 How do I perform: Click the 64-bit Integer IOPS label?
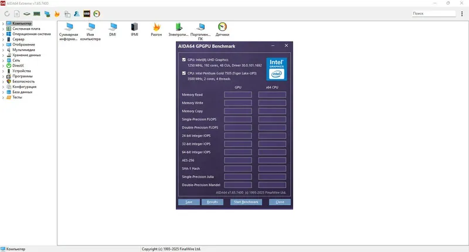(x=196, y=152)
